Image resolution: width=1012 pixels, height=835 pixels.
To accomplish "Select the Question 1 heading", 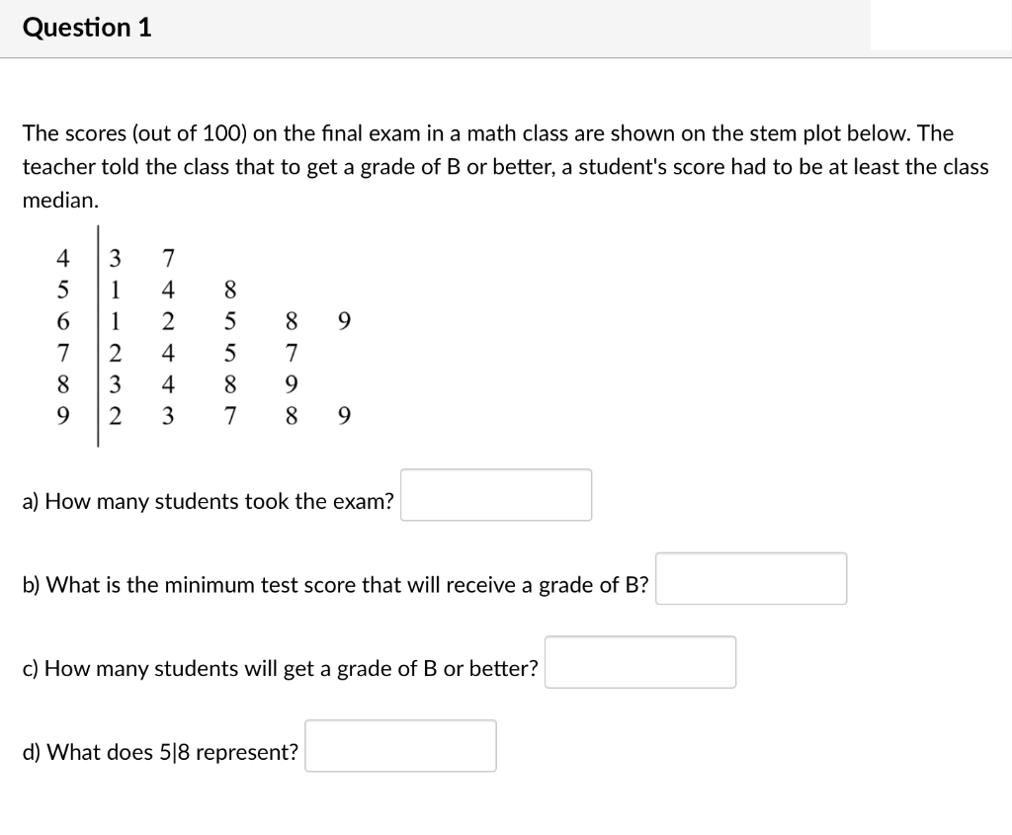I will pyautogui.click(x=87, y=27).
